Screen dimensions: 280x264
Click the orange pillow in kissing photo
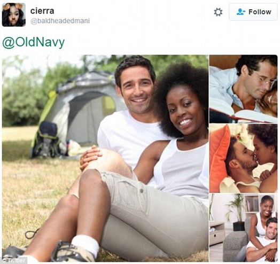coord(219,158)
